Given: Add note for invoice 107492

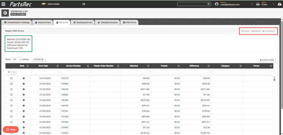Looking at the screenshot, I should [x=24, y=127].
